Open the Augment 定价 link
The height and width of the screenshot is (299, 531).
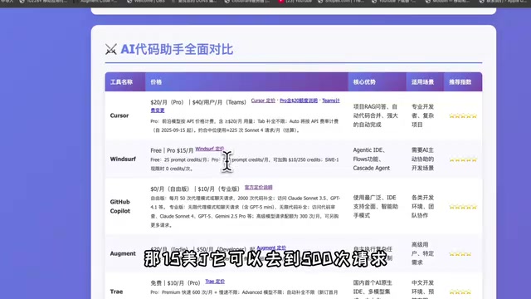(271, 248)
